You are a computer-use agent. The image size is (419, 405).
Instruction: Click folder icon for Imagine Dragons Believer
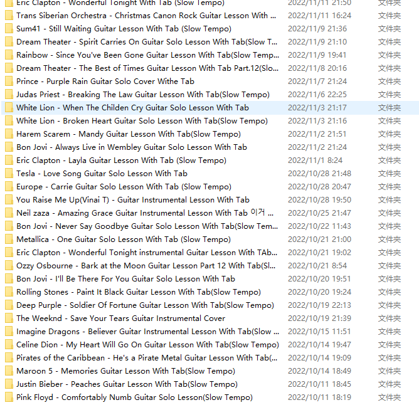[9, 332]
